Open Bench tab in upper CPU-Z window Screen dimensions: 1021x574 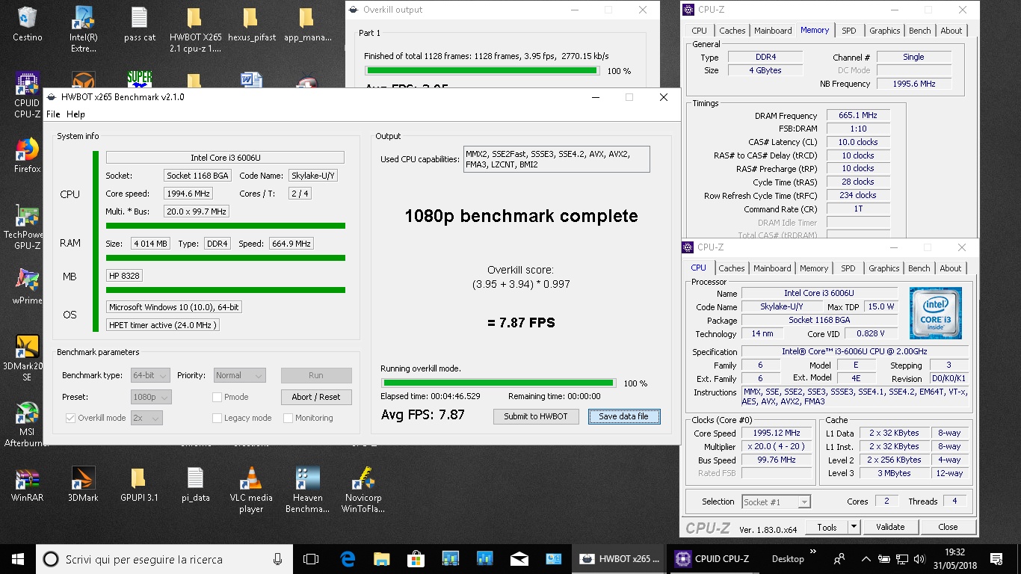click(x=919, y=31)
